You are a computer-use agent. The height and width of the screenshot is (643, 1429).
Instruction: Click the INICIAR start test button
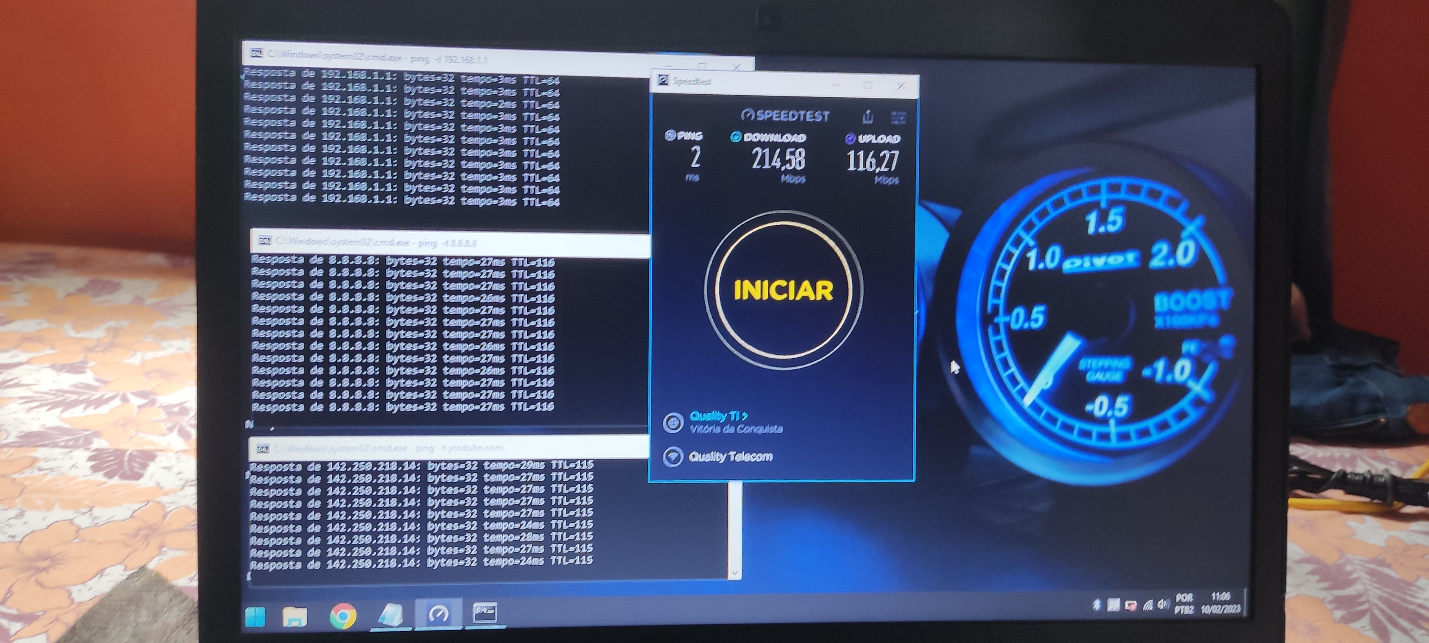(x=783, y=290)
